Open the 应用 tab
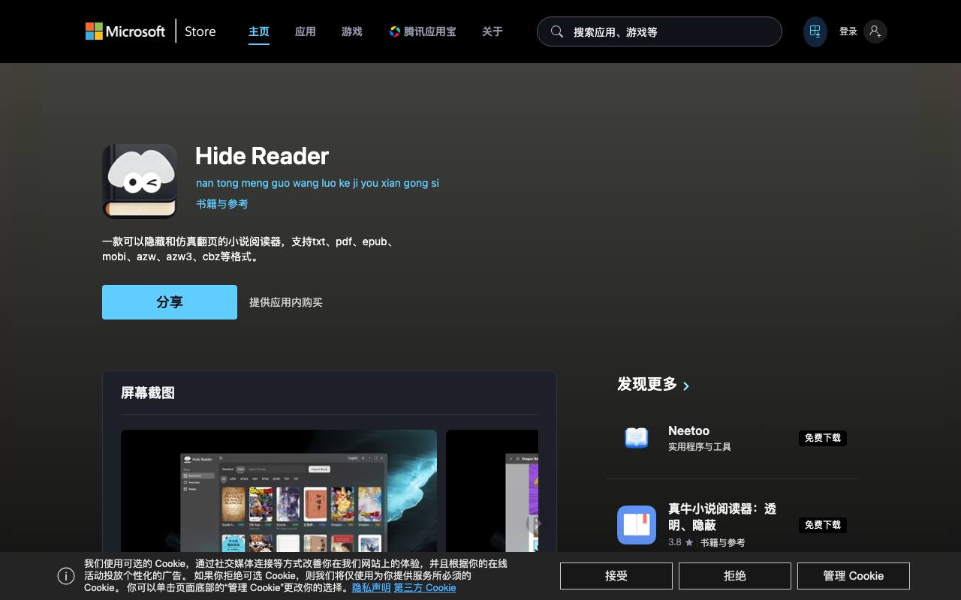961x600 pixels. coord(306,31)
